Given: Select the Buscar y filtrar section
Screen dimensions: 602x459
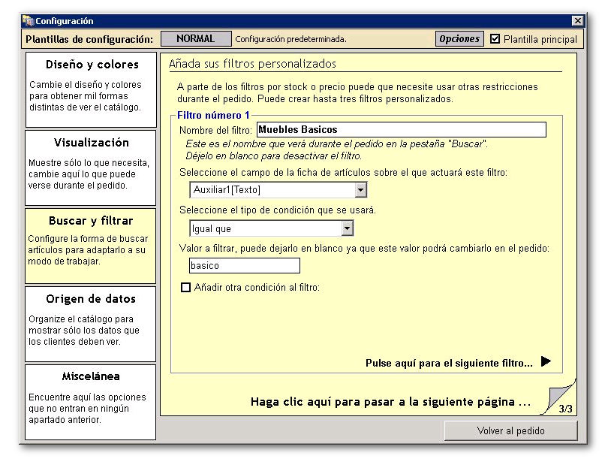Looking at the screenshot, I should [x=91, y=246].
